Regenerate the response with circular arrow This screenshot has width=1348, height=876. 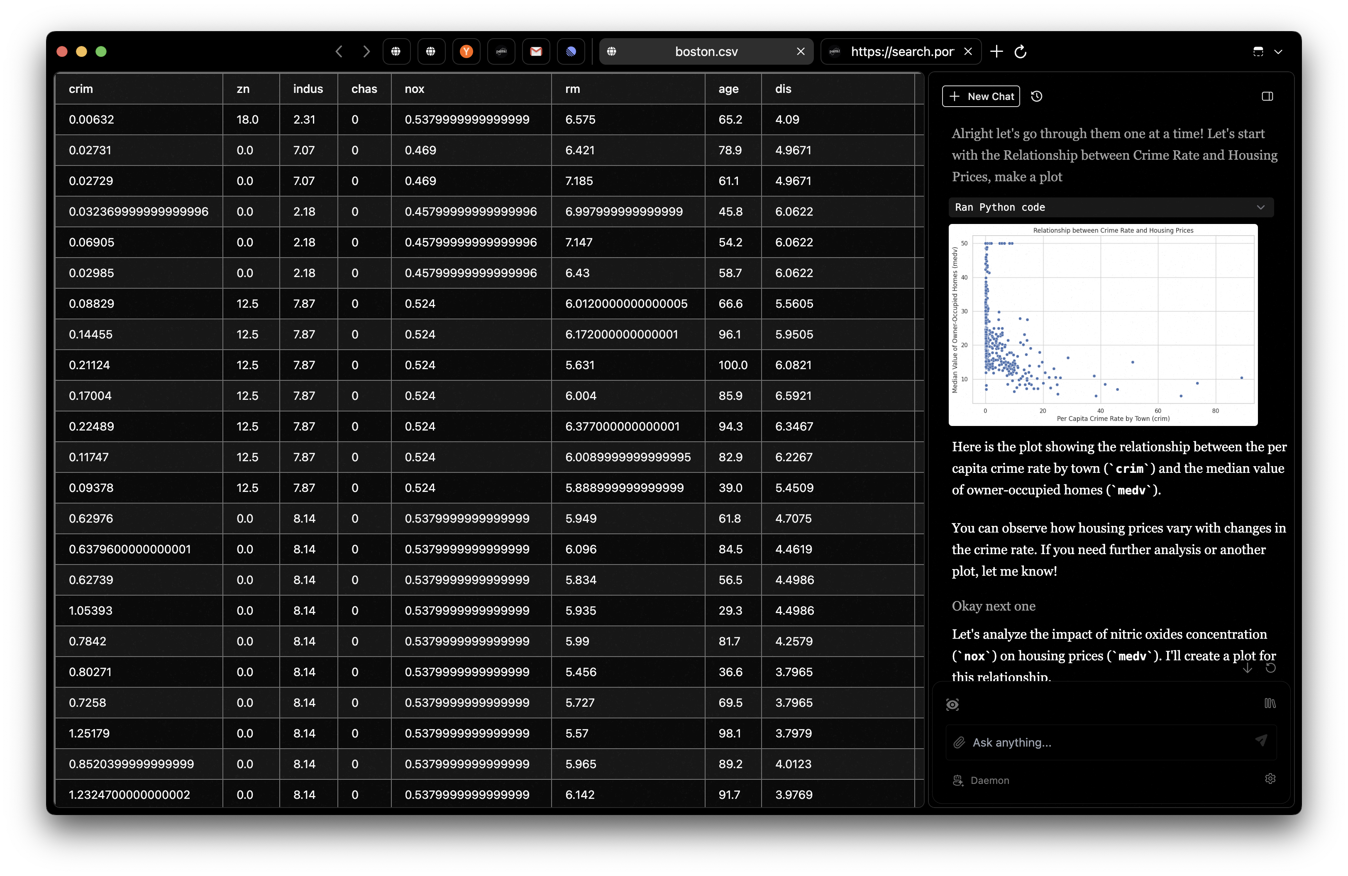pos(1270,668)
